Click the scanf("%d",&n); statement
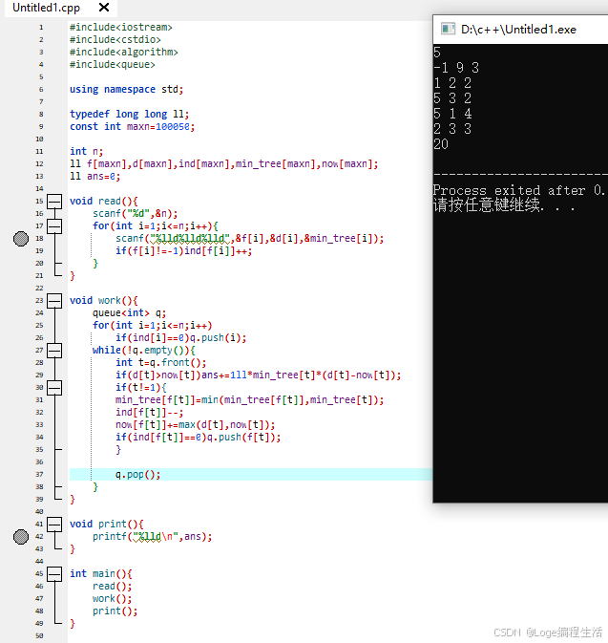The width and height of the screenshot is (608, 643). pos(136,214)
